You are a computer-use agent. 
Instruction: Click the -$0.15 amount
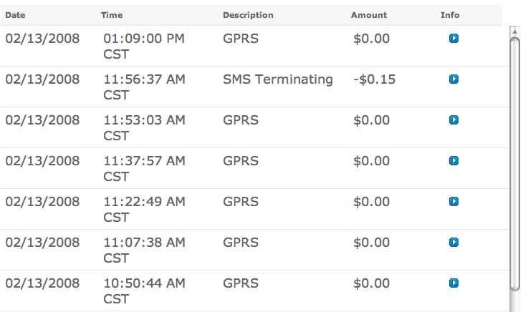pyautogui.click(x=374, y=79)
